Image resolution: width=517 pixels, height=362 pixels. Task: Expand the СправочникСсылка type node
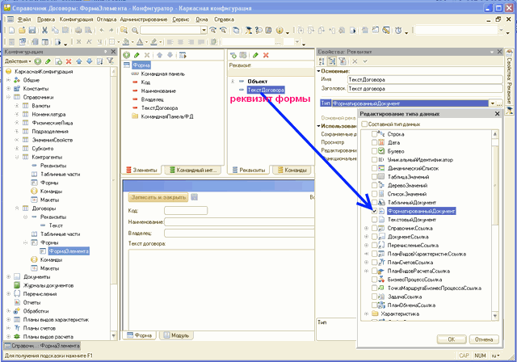[366, 228]
